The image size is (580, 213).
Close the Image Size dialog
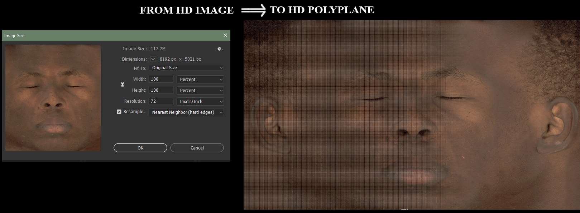225,35
